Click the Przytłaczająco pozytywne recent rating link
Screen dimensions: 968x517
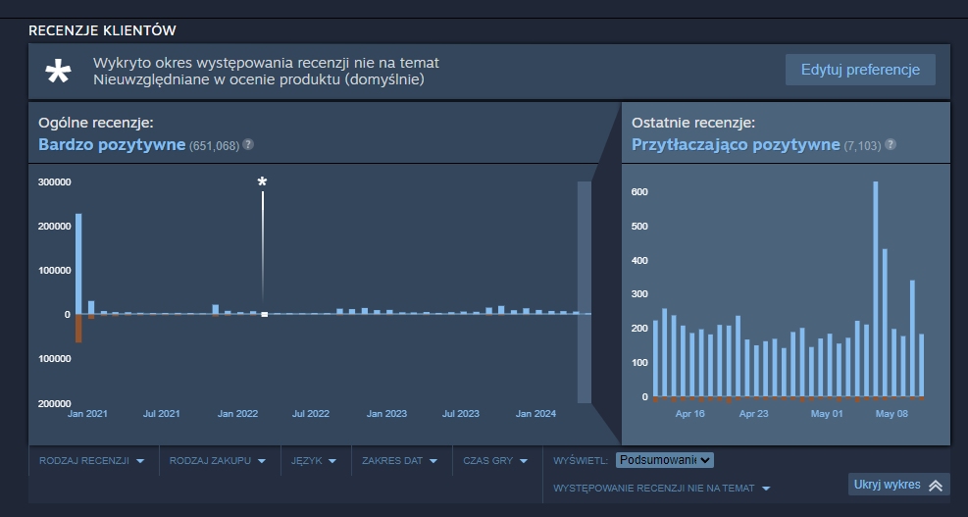736,145
